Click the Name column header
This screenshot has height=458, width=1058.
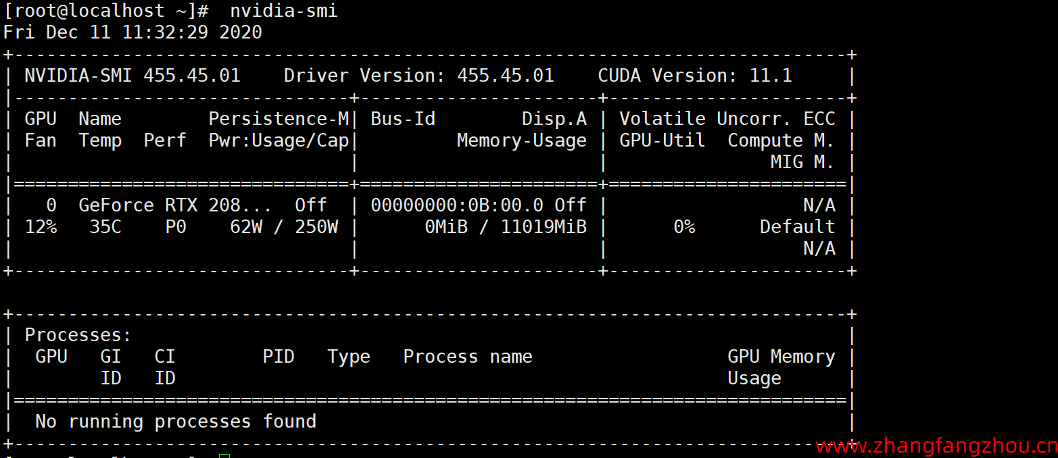[x=100, y=119]
